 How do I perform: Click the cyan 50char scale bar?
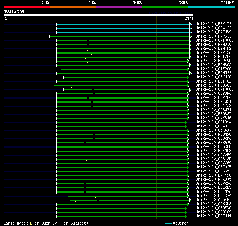(168, 223)
